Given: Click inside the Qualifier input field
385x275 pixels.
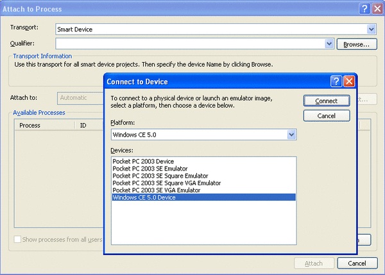Looking at the screenshot, I should (189, 44).
